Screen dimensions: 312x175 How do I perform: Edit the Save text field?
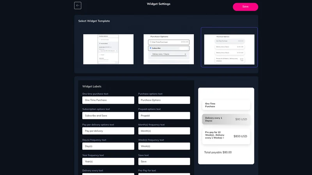click(x=164, y=161)
